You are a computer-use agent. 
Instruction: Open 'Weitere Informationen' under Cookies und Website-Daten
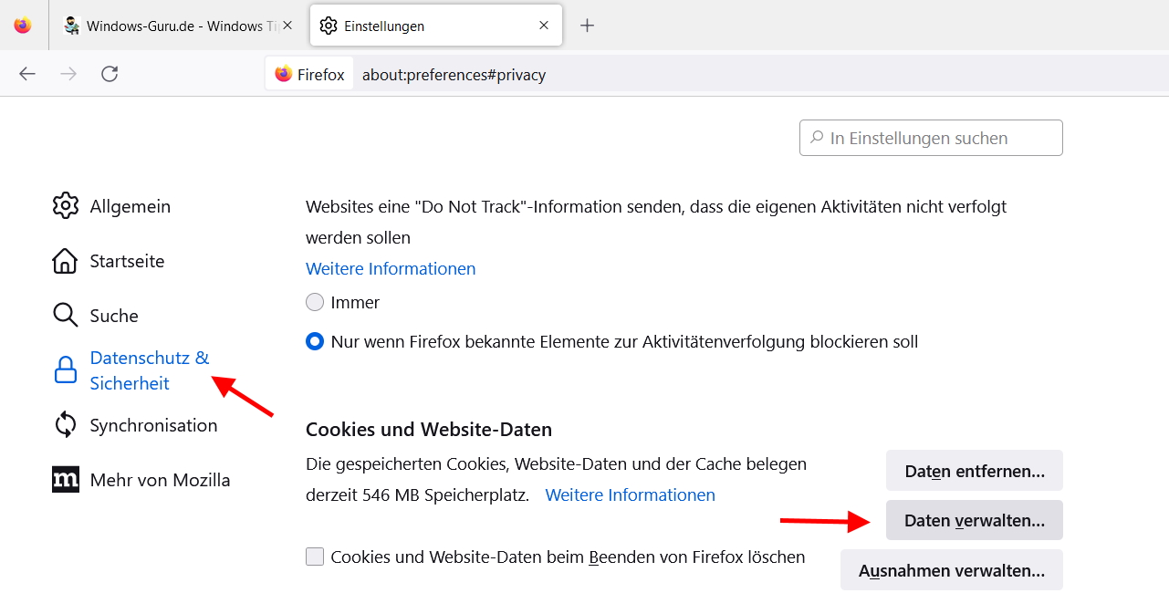(630, 494)
